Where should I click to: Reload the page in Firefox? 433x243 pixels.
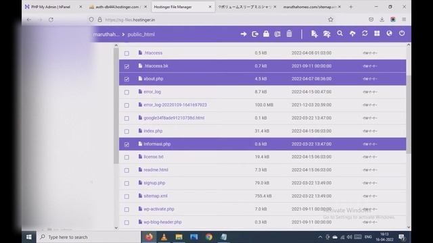(51, 20)
